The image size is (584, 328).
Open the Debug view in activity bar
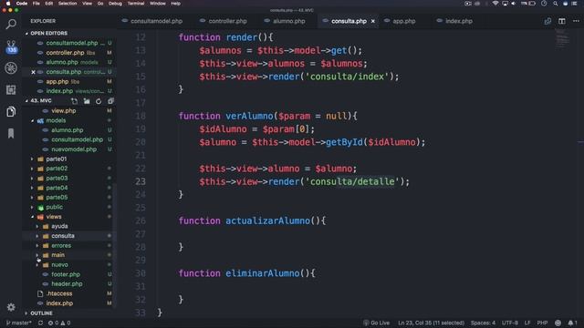point(11,68)
